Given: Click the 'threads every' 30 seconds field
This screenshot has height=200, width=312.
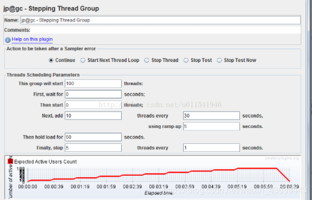Looking at the screenshot, I should pyautogui.click(x=211, y=116).
